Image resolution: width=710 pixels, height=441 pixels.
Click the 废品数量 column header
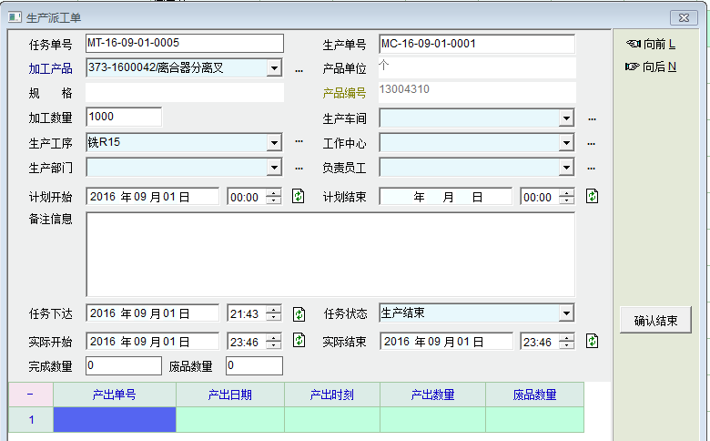coord(534,395)
